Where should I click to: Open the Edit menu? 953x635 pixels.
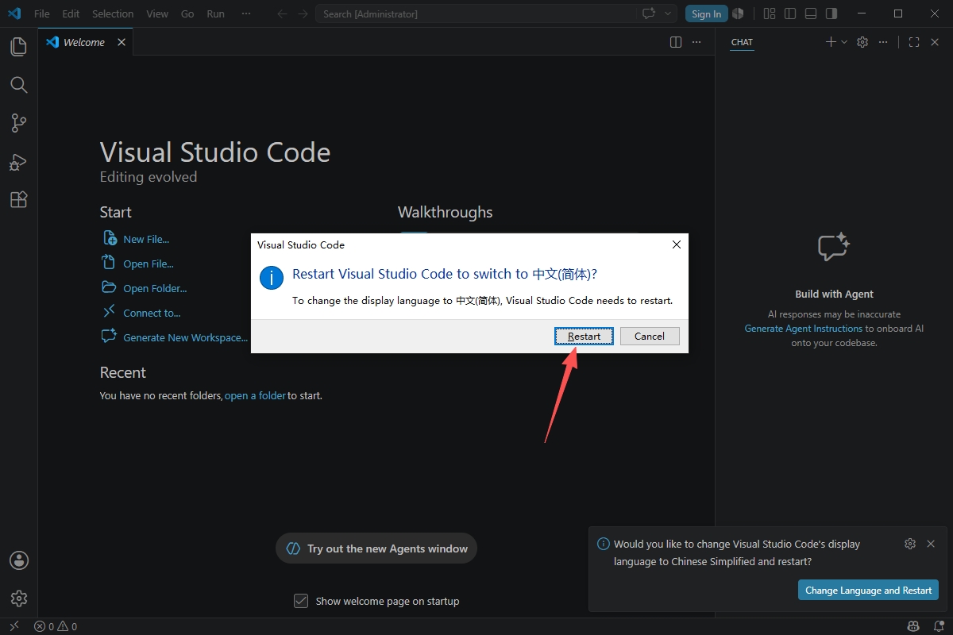pyautogui.click(x=71, y=13)
